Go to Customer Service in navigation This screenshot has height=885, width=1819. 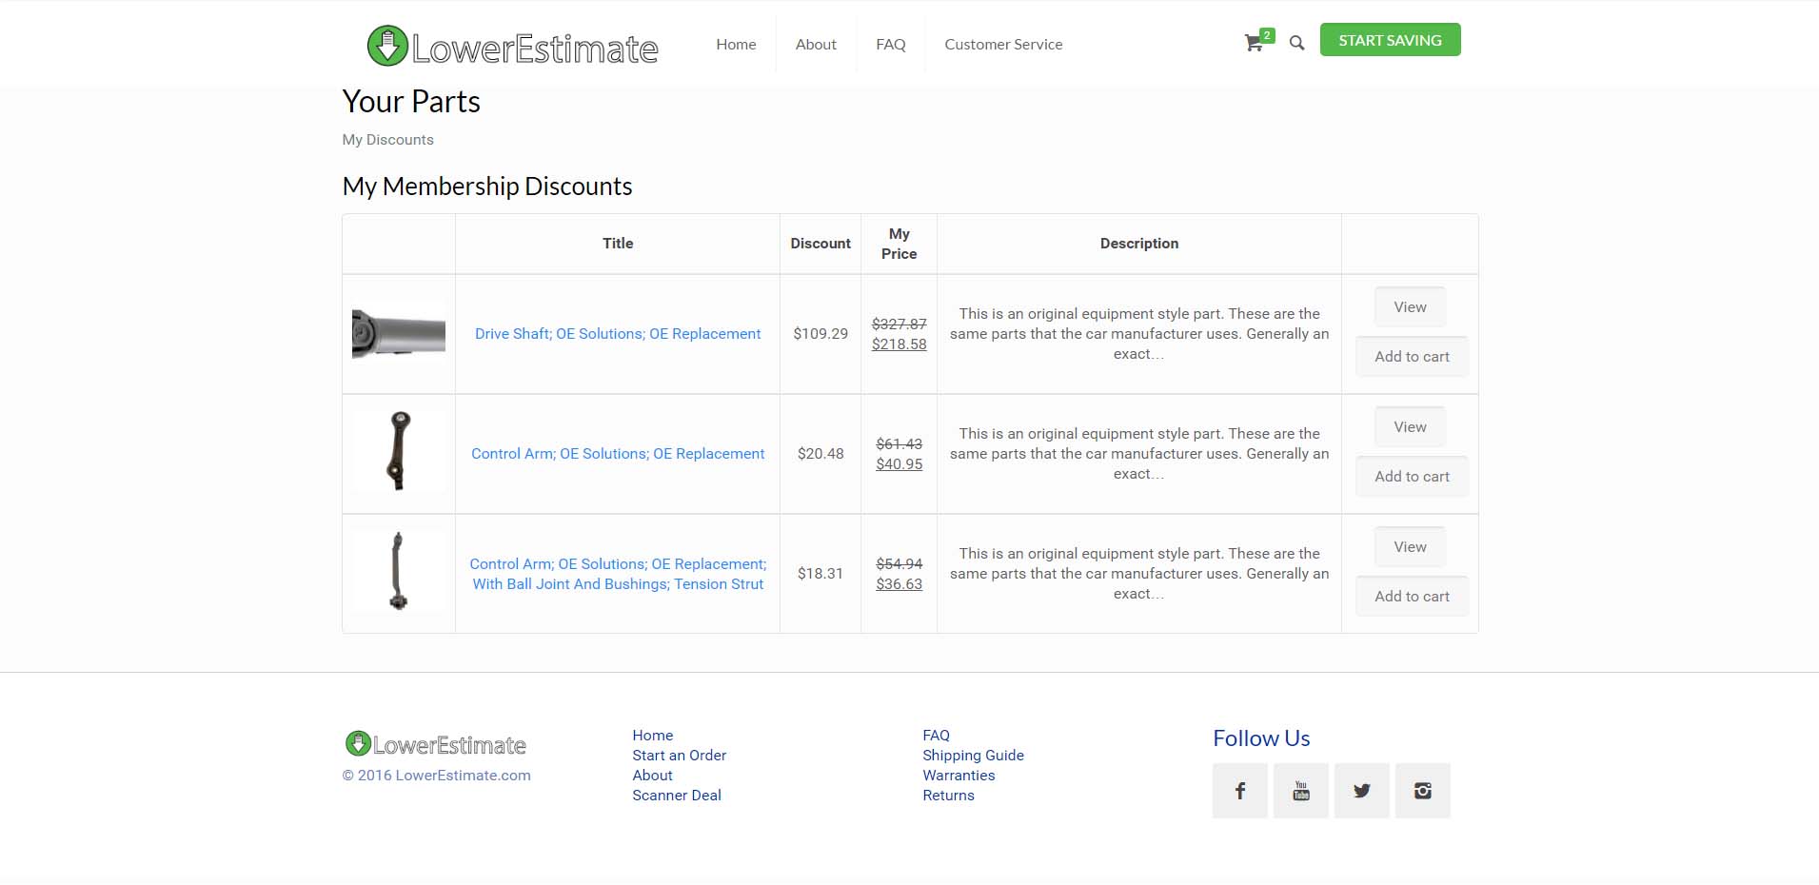coord(1003,45)
